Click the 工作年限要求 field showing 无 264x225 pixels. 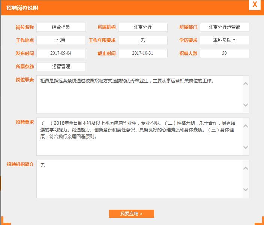pyautogui.click(x=143, y=40)
